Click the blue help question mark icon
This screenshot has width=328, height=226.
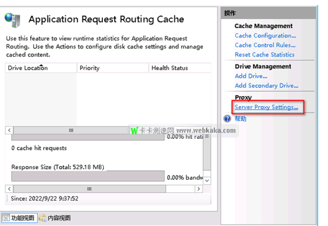[x=227, y=119]
